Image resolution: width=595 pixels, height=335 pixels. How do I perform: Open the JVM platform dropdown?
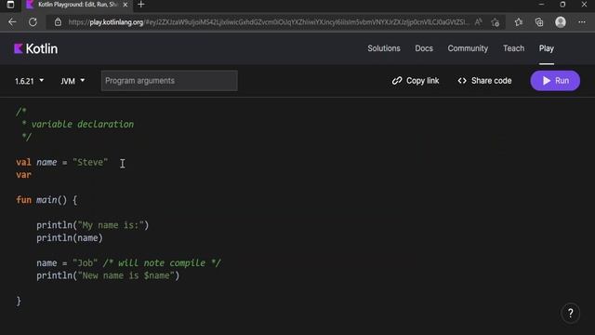pyautogui.click(x=73, y=81)
